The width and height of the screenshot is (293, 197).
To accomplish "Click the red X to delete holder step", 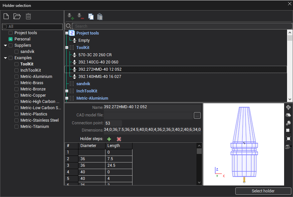I will point(119,139).
